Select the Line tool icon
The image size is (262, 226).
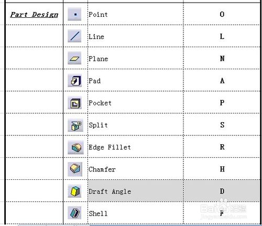point(74,36)
